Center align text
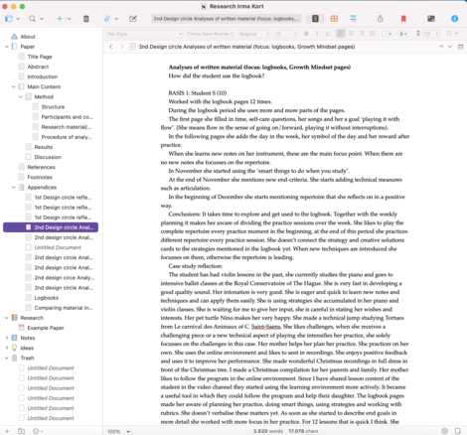The image size is (467, 435). [x=351, y=34]
